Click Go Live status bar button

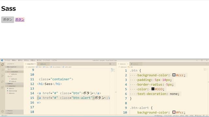199,116
